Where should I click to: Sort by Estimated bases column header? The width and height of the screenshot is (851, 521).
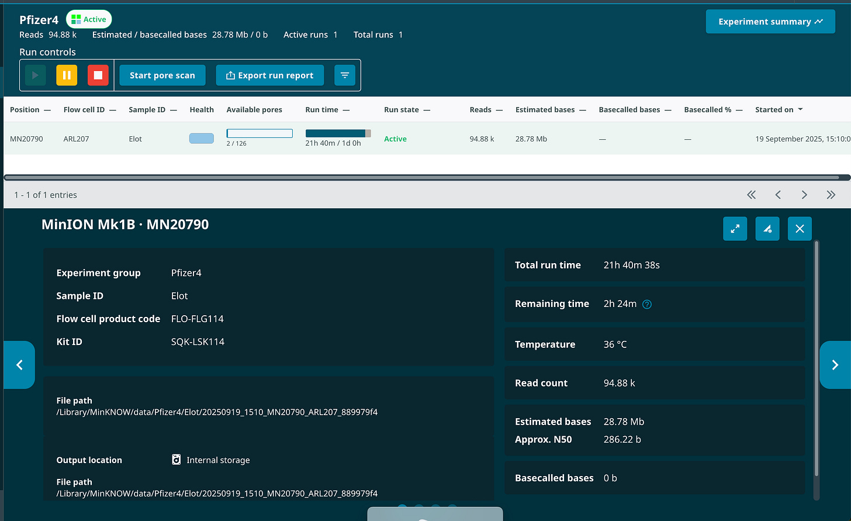pyautogui.click(x=551, y=109)
